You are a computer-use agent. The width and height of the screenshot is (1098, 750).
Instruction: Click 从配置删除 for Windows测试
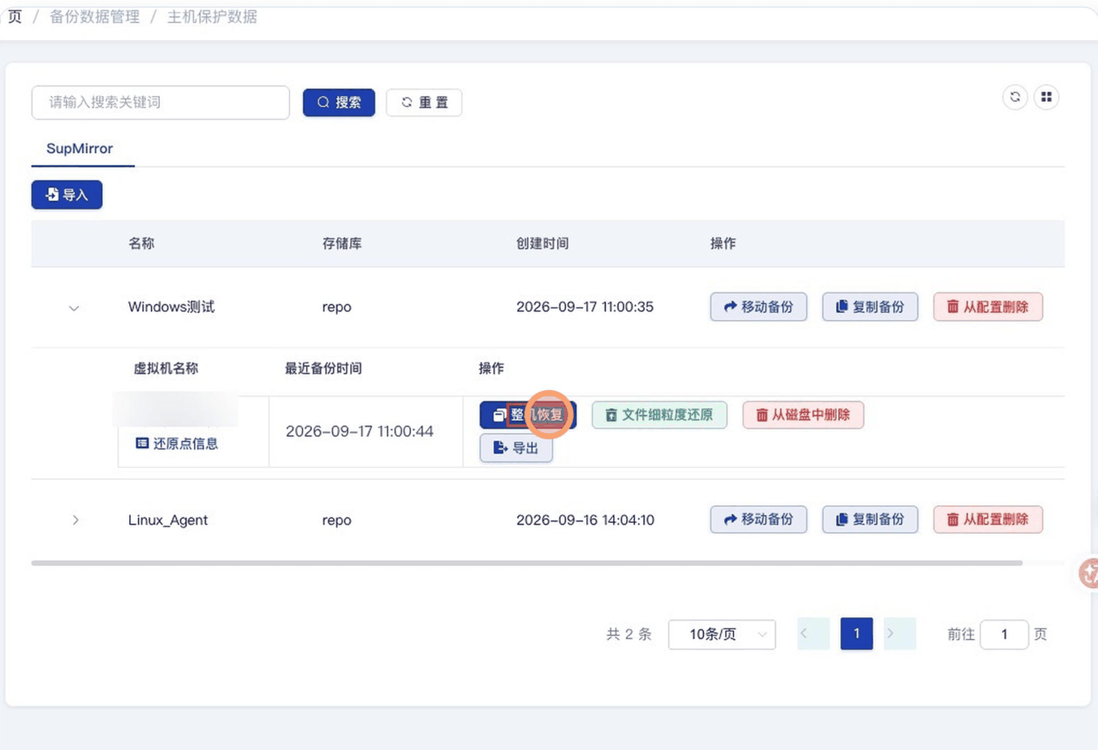click(988, 307)
